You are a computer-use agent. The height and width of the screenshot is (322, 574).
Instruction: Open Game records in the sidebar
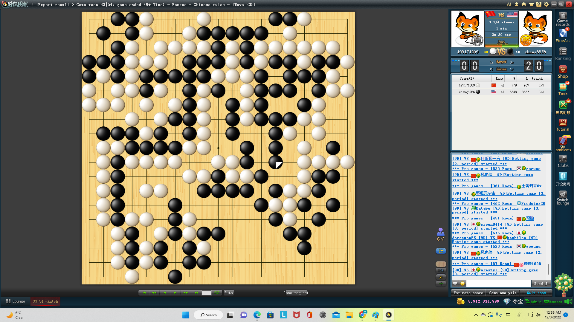coord(563,19)
